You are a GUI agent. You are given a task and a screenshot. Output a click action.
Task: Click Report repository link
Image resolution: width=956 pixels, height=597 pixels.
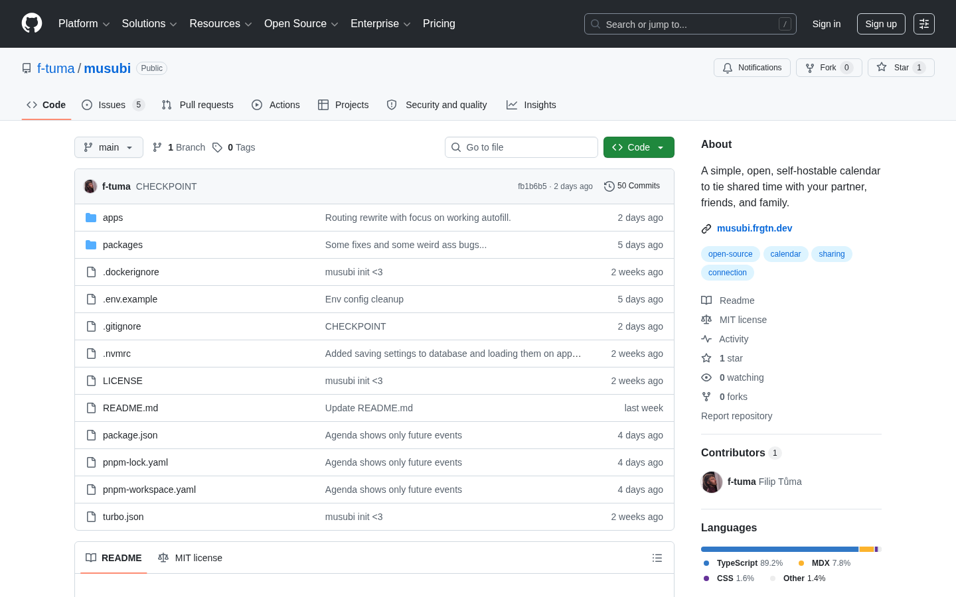(736, 416)
